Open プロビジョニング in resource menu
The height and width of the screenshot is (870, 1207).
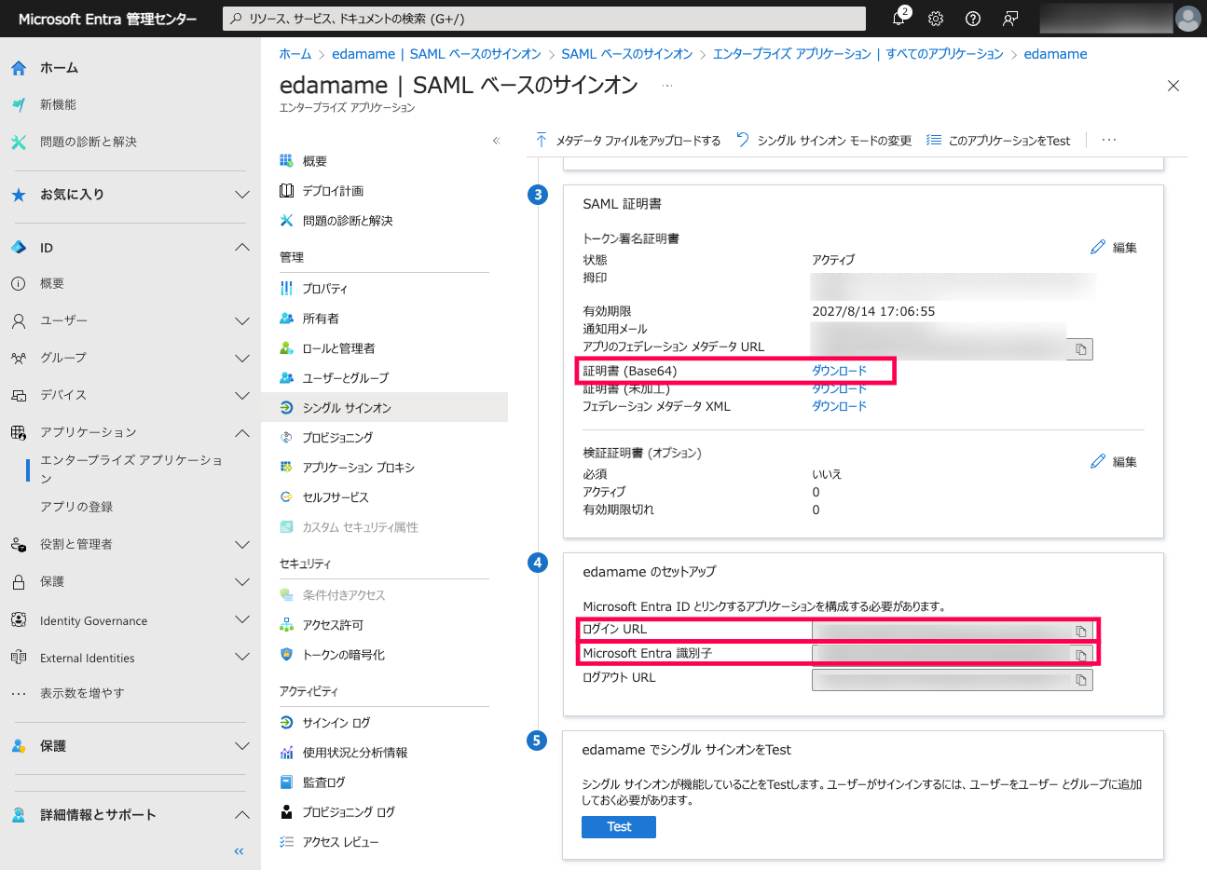pyautogui.click(x=337, y=438)
